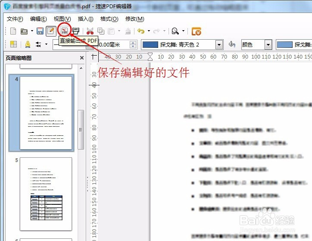This screenshot has width=312, height=241.
Task: Open the 编辑(E) menu
Action: pyautogui.click(x=38, y=19)
